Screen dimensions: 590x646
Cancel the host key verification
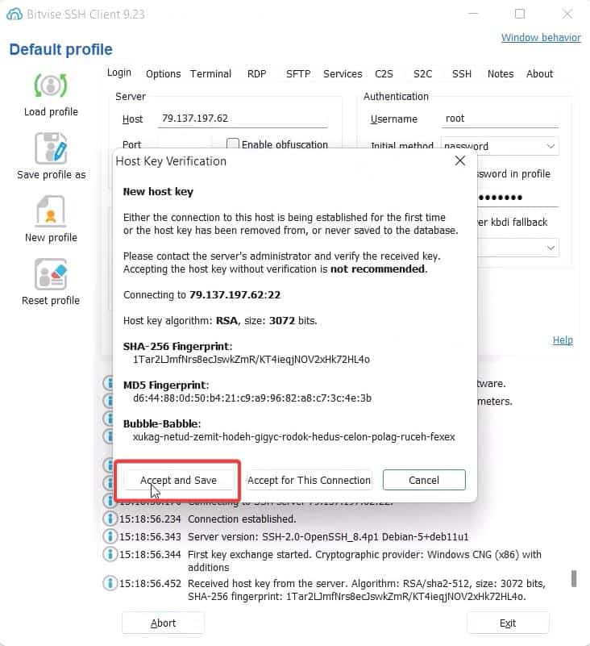tap(424, 480)
